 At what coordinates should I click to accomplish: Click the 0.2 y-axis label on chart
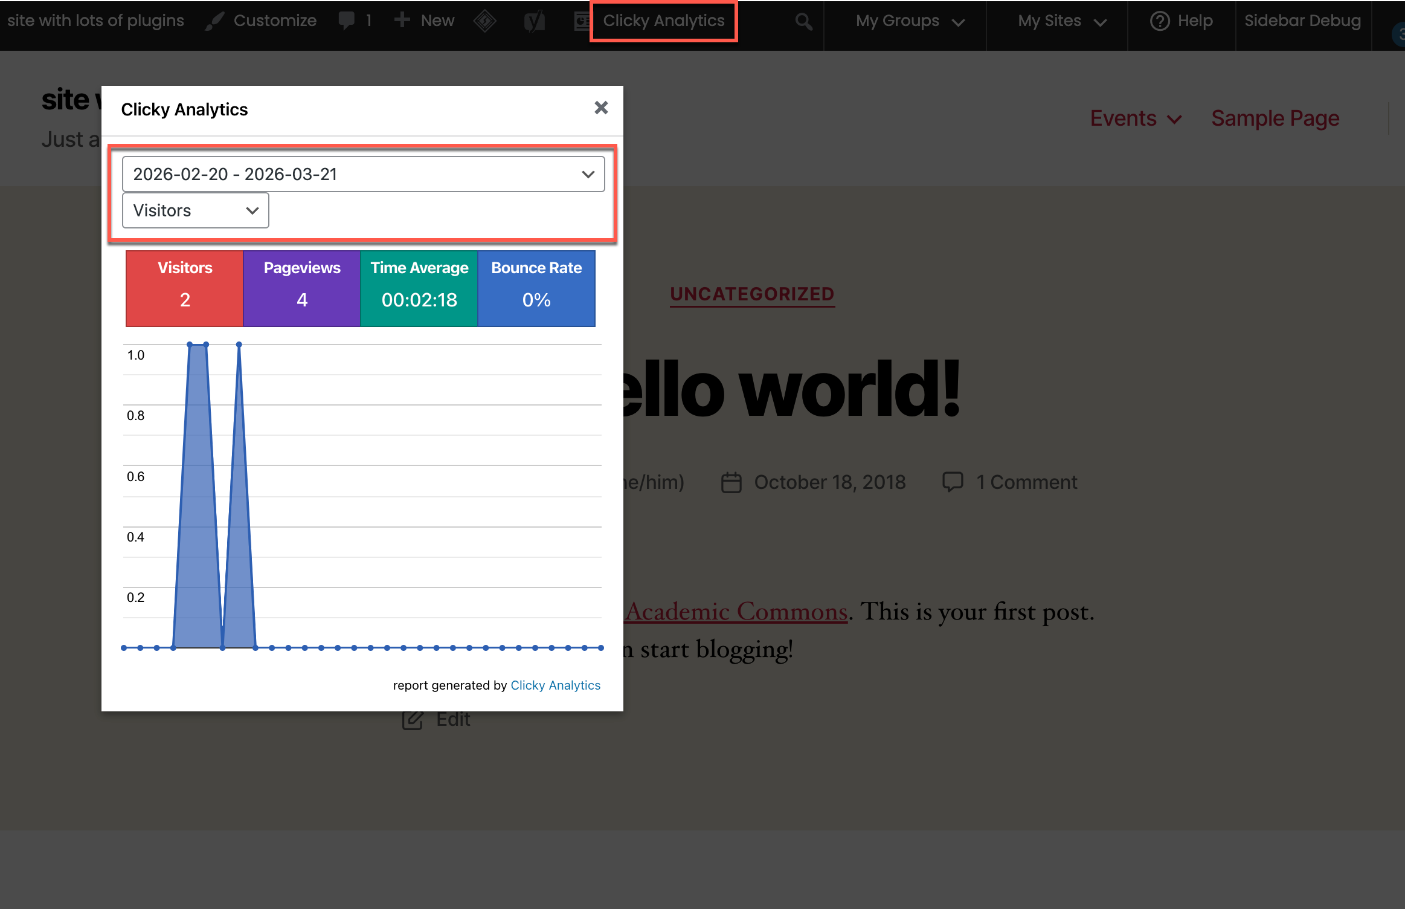(x=135, y=598)
